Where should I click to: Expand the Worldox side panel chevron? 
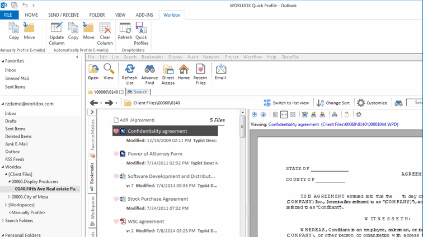[x=92, y=112]
